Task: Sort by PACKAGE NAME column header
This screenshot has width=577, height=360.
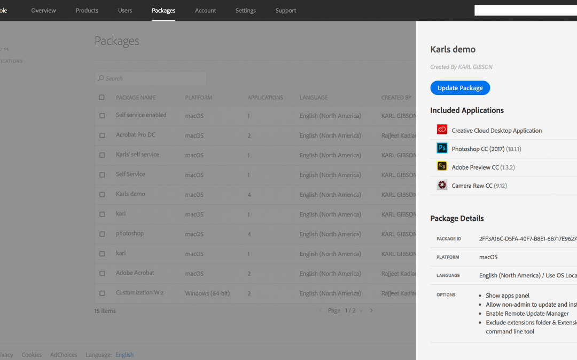Action: (135, 98)
